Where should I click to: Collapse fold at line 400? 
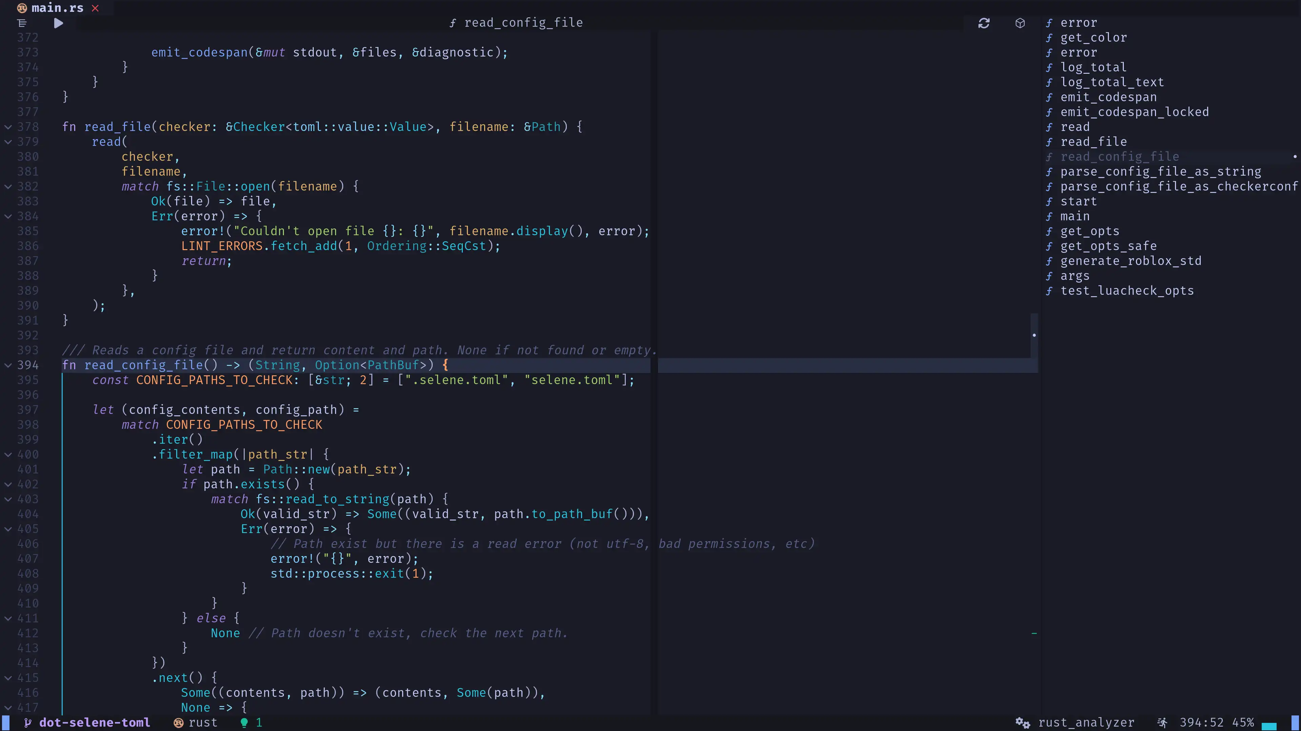point(8,454)
